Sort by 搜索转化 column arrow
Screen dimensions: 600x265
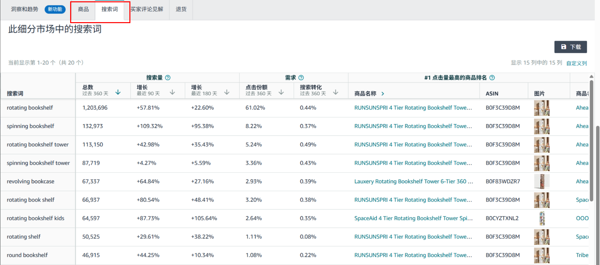tap(336, 93)
